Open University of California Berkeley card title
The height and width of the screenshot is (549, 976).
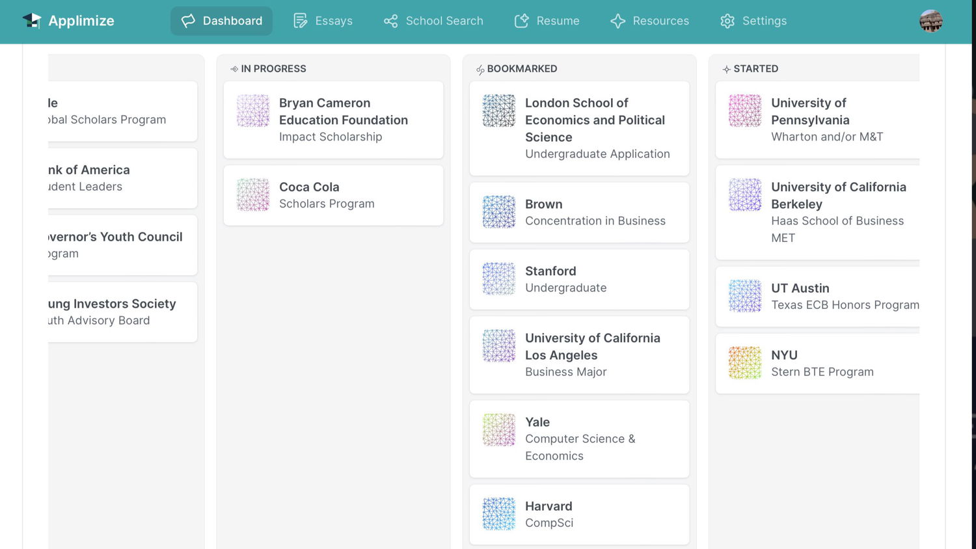pos(839,195)
